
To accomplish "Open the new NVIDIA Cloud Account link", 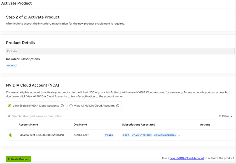I will (x=187, y=158).
